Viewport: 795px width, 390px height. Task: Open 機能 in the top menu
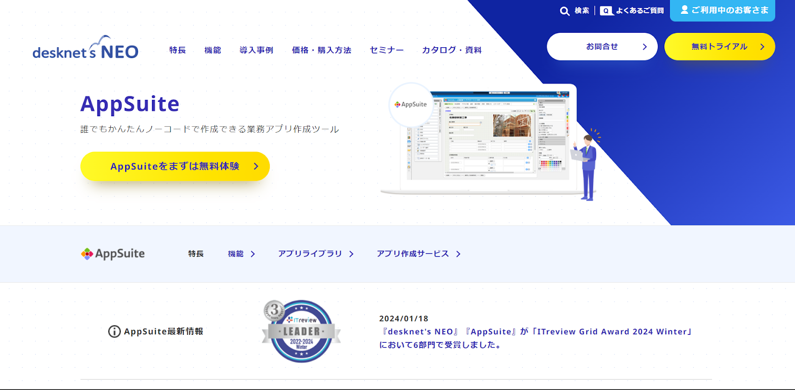[x=213, y=50]
